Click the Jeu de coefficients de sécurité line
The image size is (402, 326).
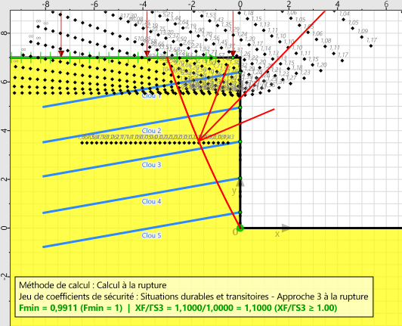click(x=193, y=297)
